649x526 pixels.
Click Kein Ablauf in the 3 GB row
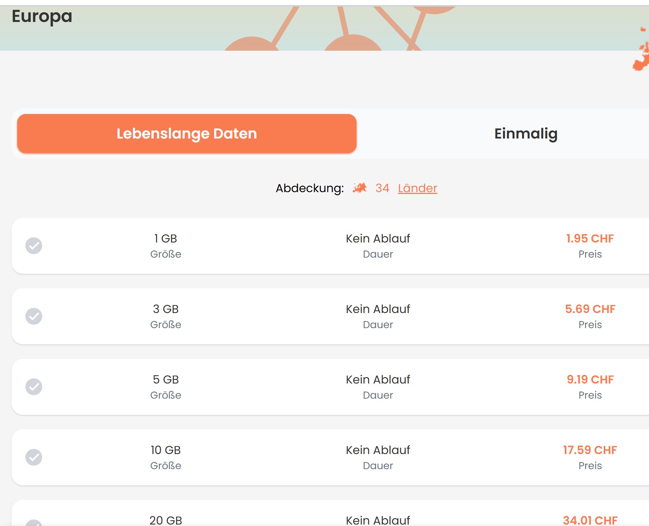pos(378,309)
